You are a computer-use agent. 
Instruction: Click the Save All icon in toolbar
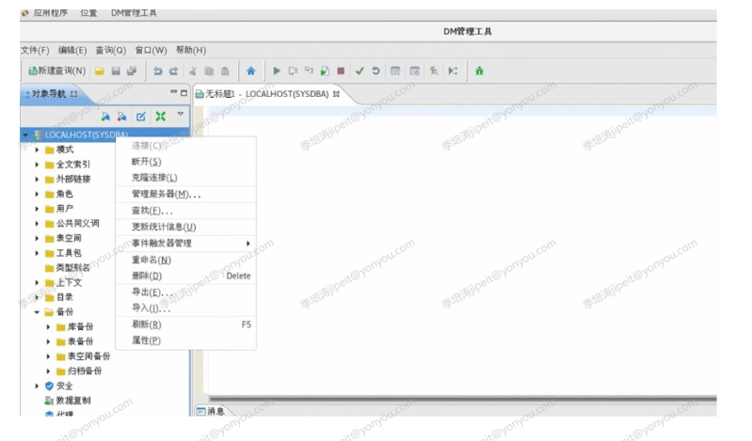(132, 71)
